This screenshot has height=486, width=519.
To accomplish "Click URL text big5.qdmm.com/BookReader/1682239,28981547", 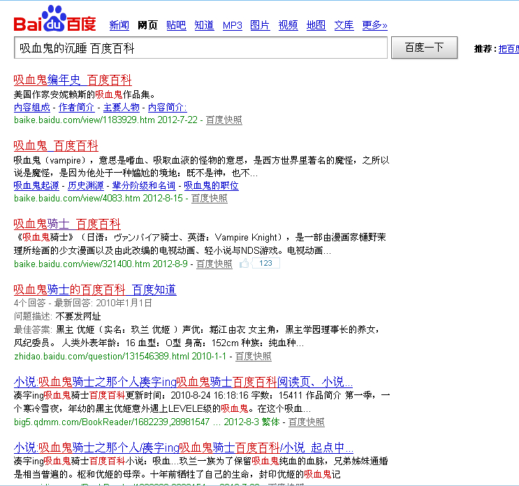I will [x=112, y=422].
